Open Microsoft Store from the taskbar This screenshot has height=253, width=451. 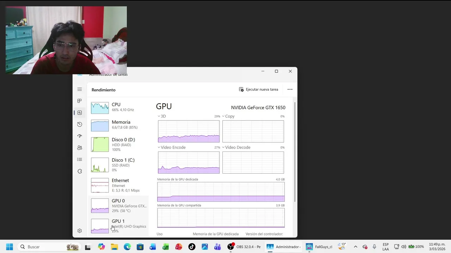click(140, 247)
